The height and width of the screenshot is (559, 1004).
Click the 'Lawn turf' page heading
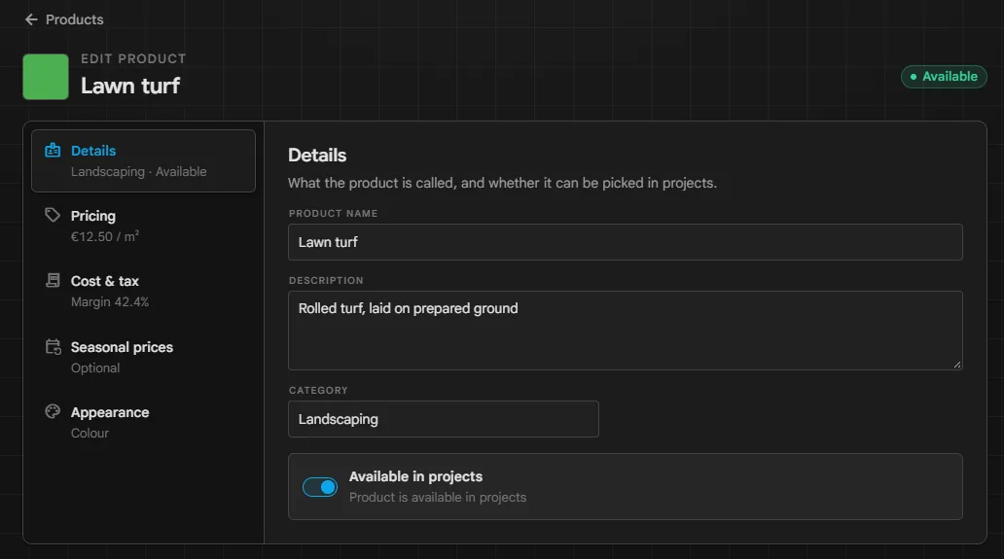130,86
